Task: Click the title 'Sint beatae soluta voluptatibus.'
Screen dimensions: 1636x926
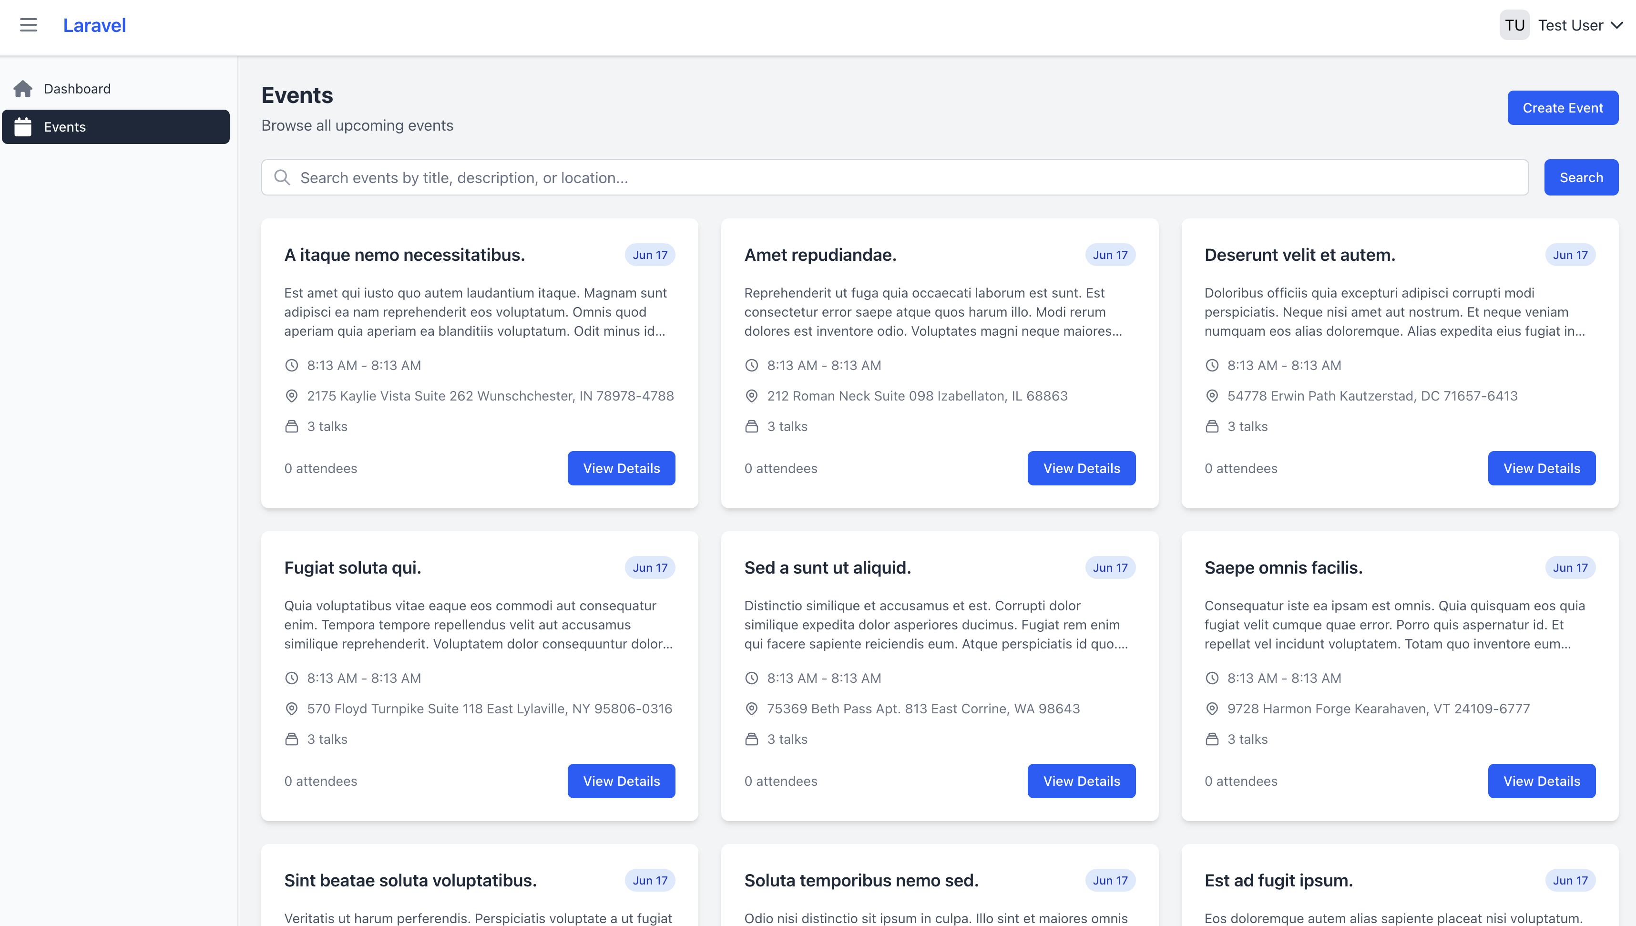Action: (x=410, y=880)
